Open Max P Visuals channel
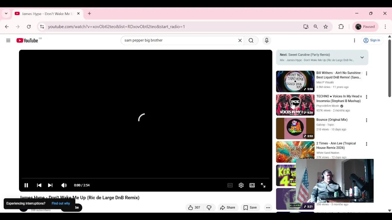 click(325, 82)
